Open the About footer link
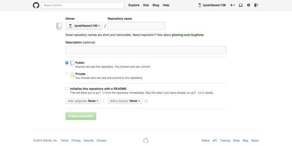292x146 pixels. [255, 141]
